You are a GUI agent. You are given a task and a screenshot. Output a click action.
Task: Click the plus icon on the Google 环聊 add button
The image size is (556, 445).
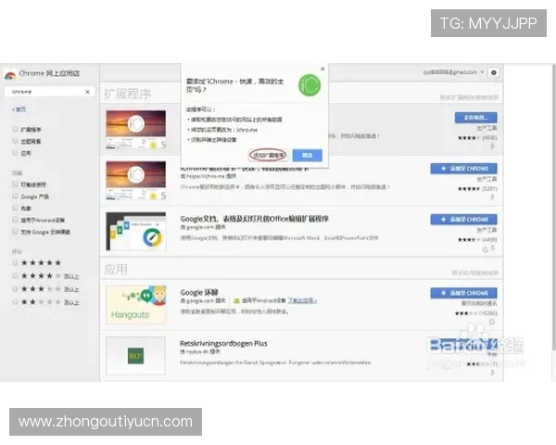pos(443,293)
